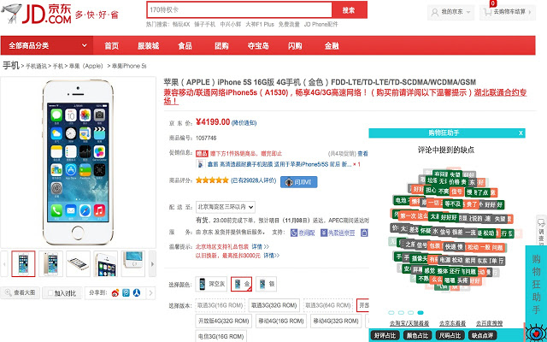
Task: Choose the 金 gold color option
Action: pos(241,284)
